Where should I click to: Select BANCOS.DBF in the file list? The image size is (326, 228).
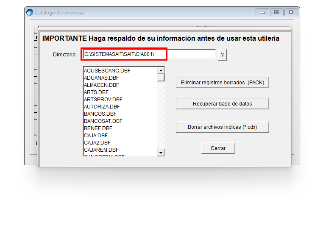coord(120,114)
